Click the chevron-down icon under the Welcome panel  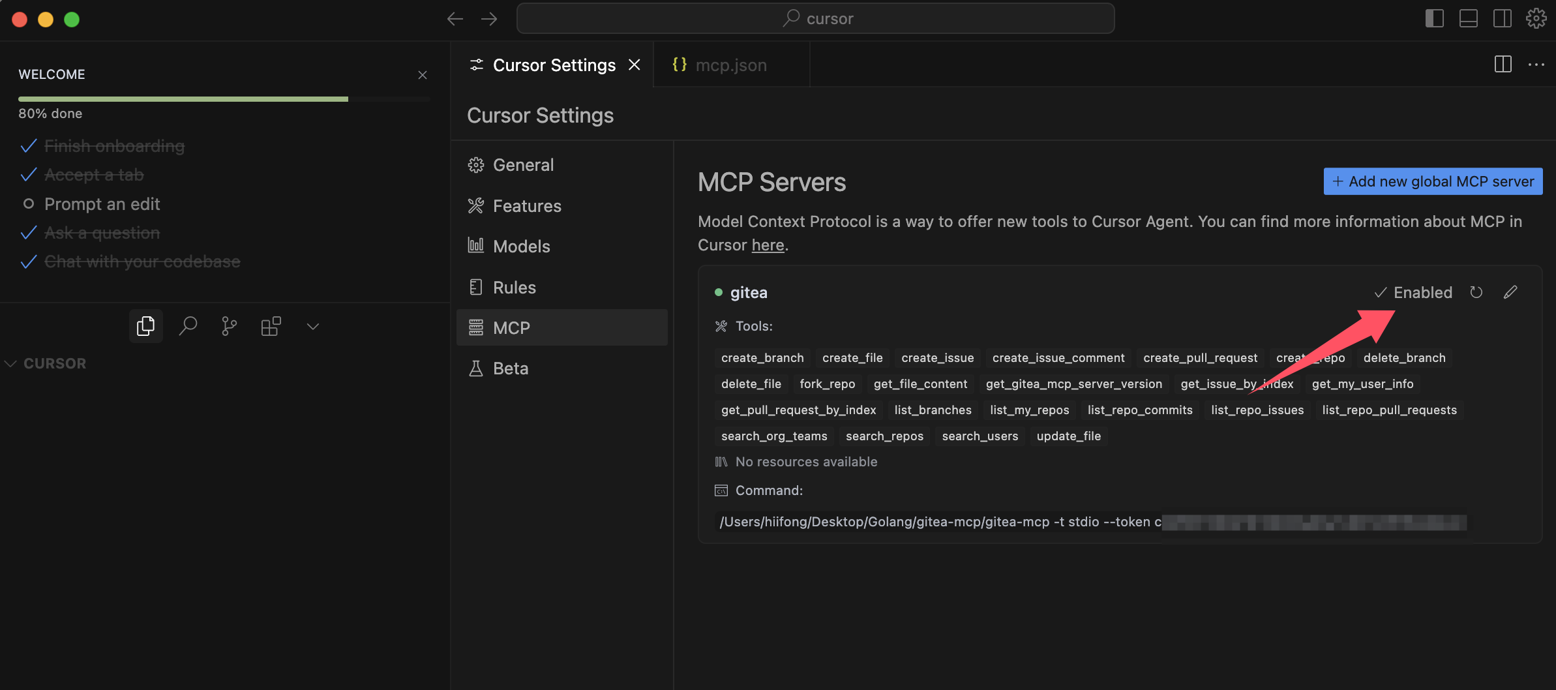tap(312, 326)
